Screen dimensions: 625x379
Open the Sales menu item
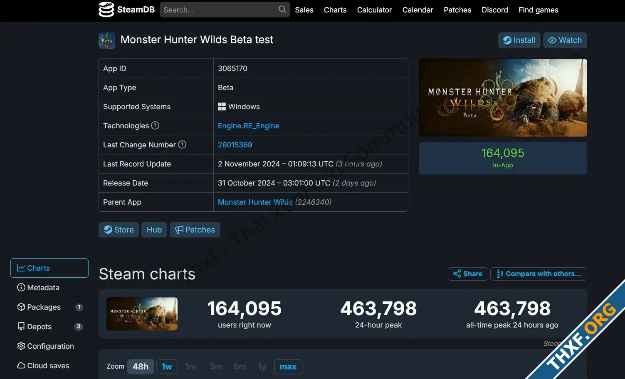coord(304,10)
